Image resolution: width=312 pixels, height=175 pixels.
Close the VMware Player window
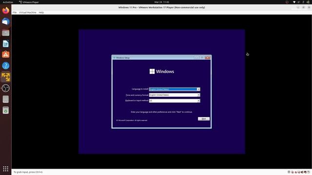309,7
